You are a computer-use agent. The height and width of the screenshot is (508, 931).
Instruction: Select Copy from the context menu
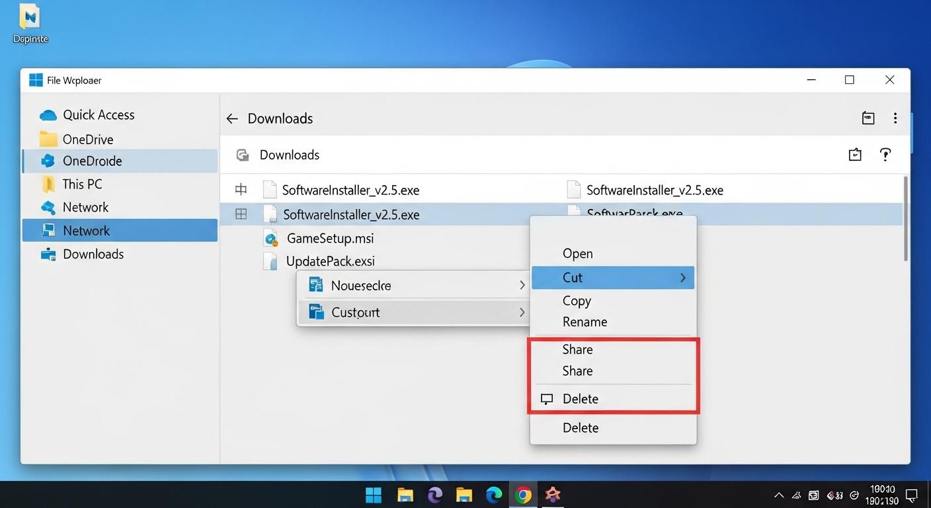576,301
